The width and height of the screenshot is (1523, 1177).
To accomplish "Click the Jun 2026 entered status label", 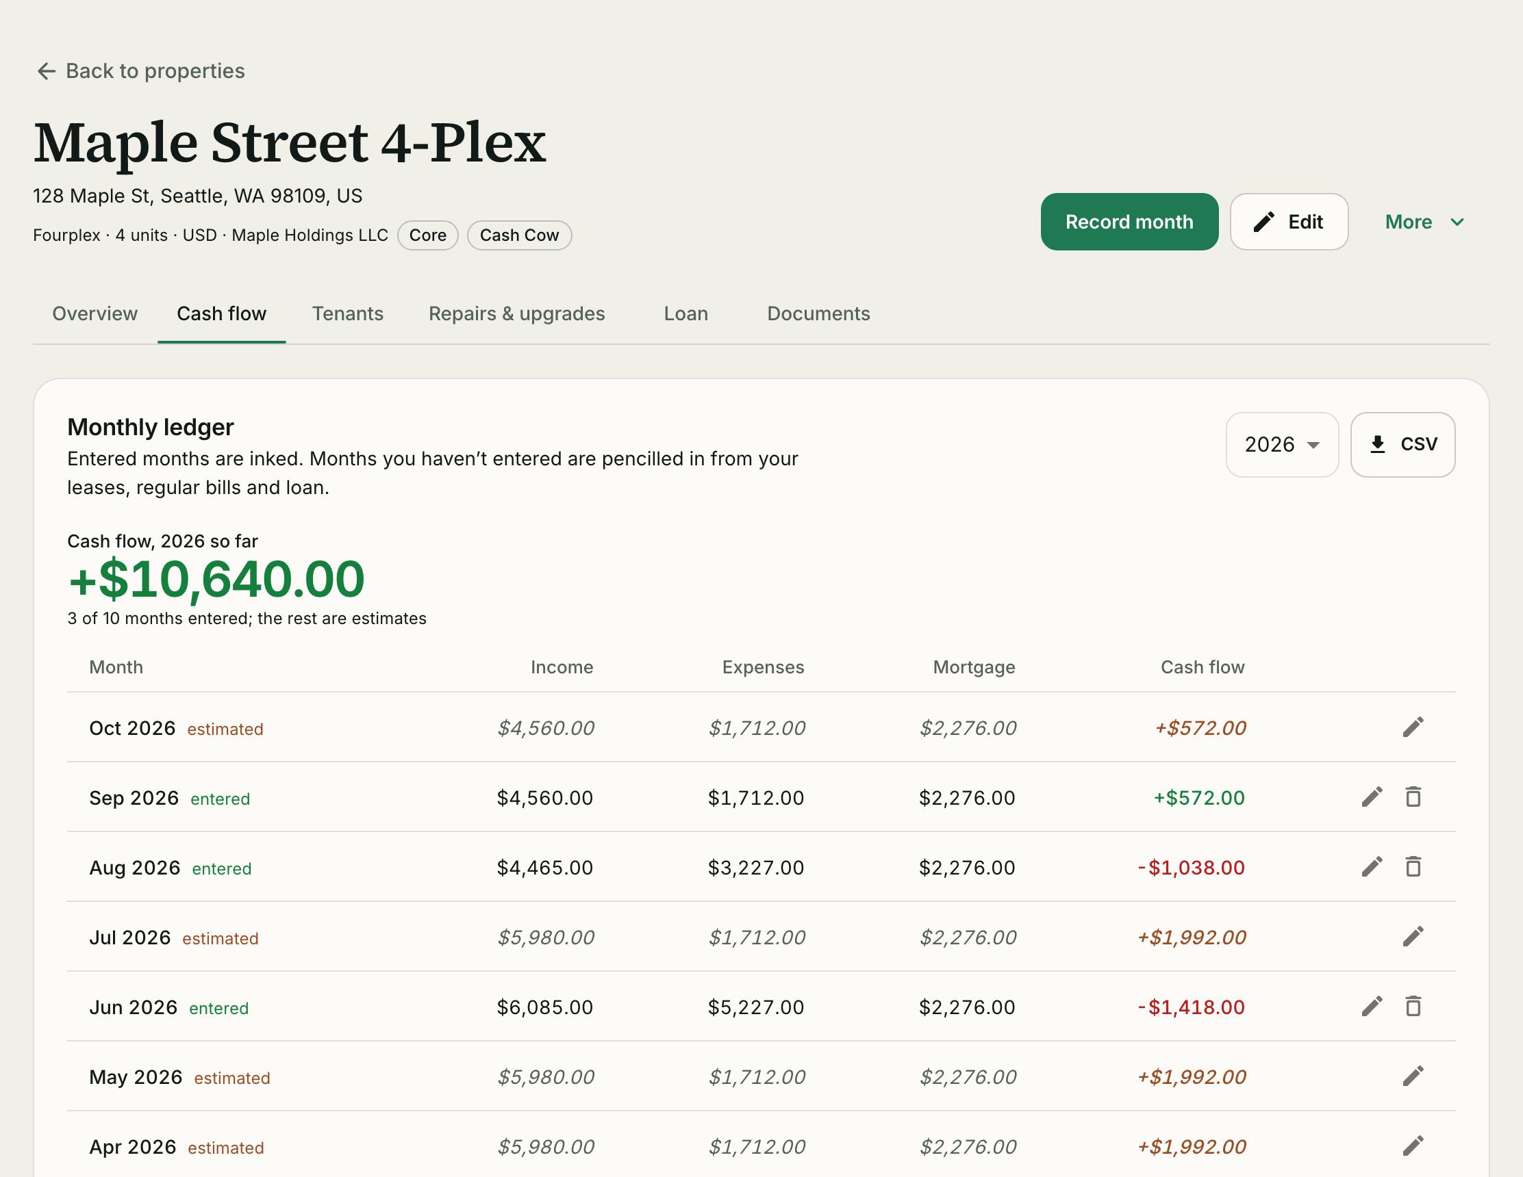I will pos(218,1009).
